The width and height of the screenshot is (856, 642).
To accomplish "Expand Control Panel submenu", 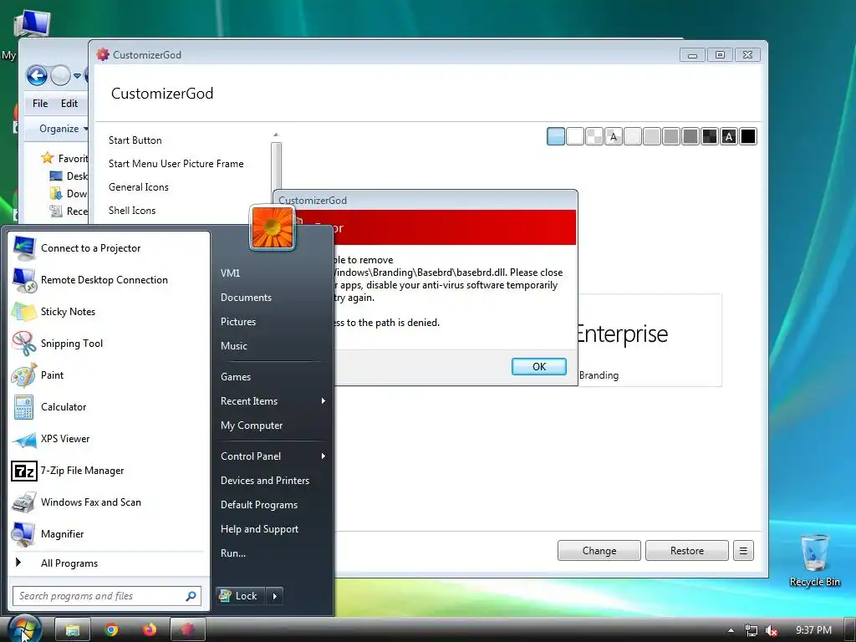I will (x=273, y=456).
